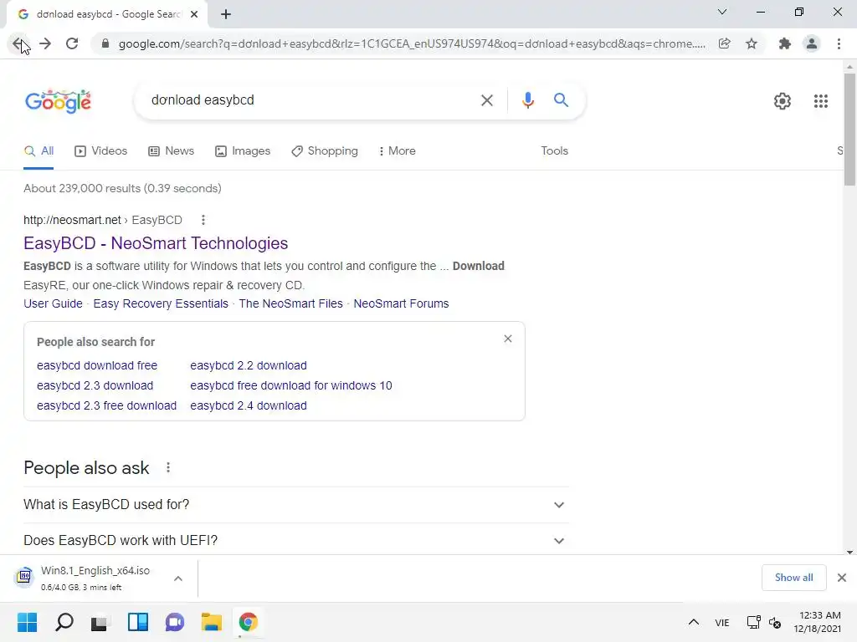Open the More search categories menu
This screenshot has width=857, height=642.
click(x=398, y=151)
